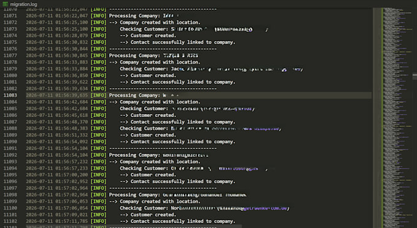Click "Checking Customer: Nor" text on line 11100
This screenshot has height=228, width=417.
tap(150, 208)
